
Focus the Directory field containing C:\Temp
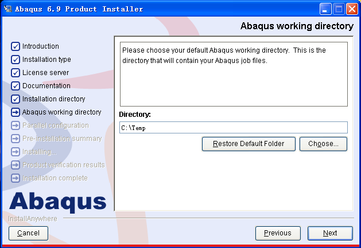tap(234, 128)
